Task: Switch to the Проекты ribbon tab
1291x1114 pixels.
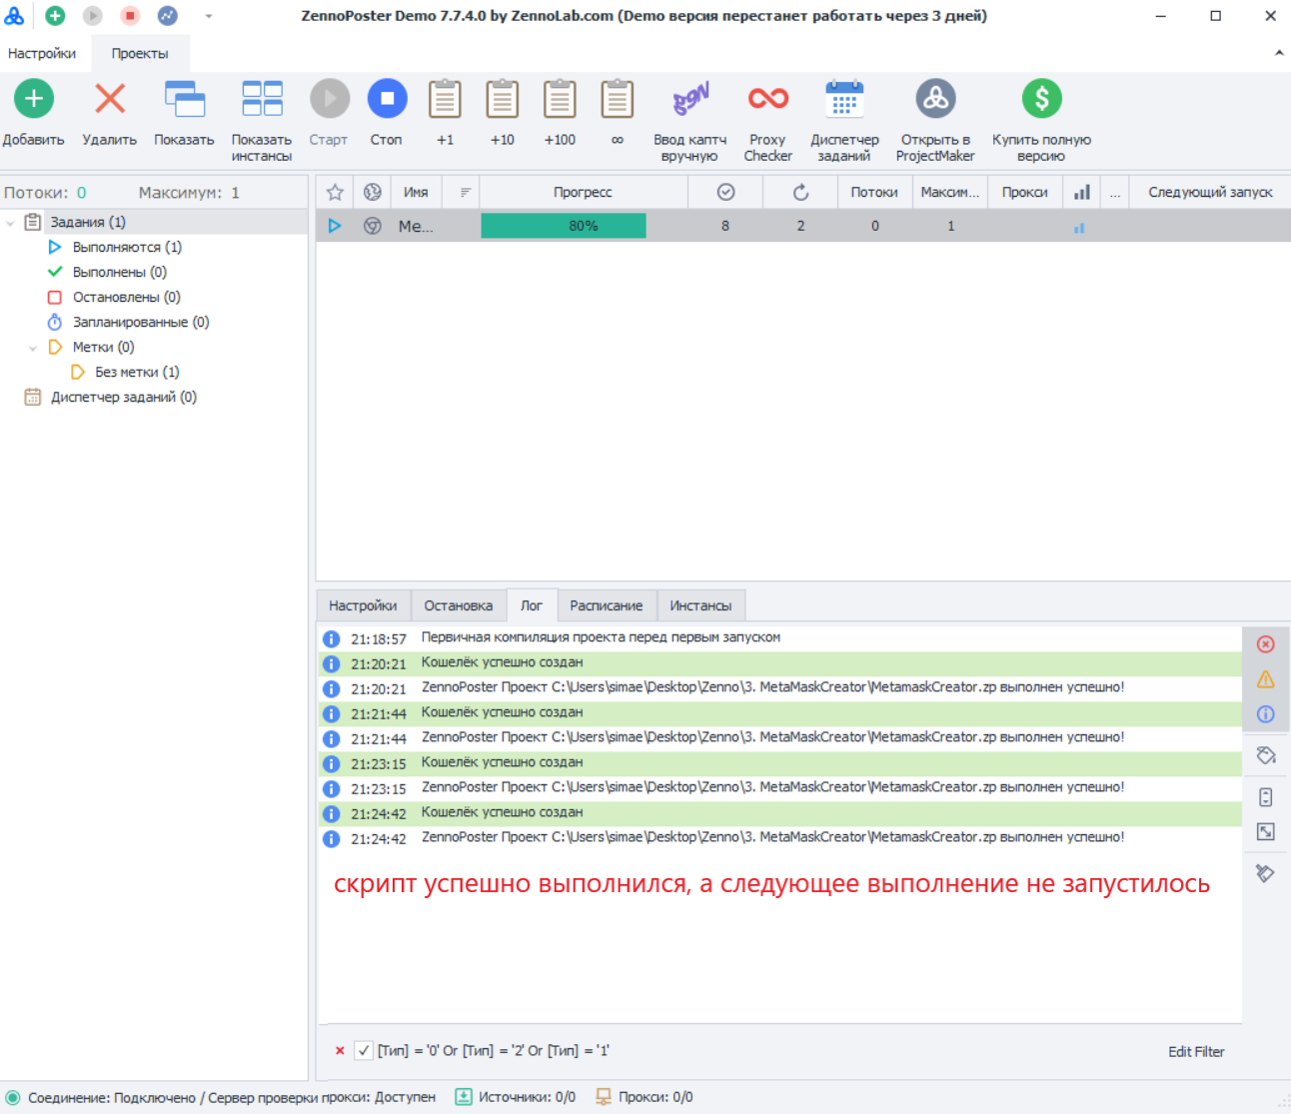Action: point(140,54)
